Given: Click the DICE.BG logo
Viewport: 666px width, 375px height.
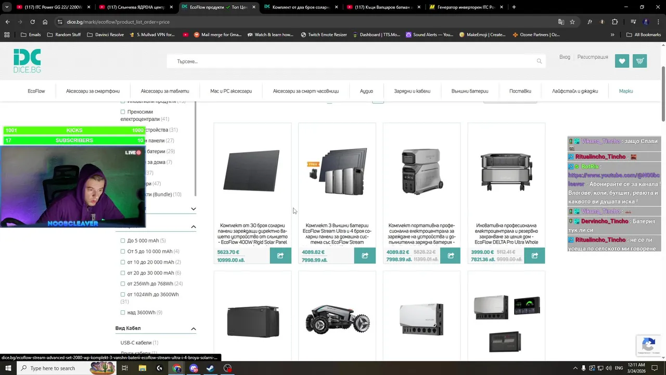Looking at the screenshot, I should pos(27,61).
